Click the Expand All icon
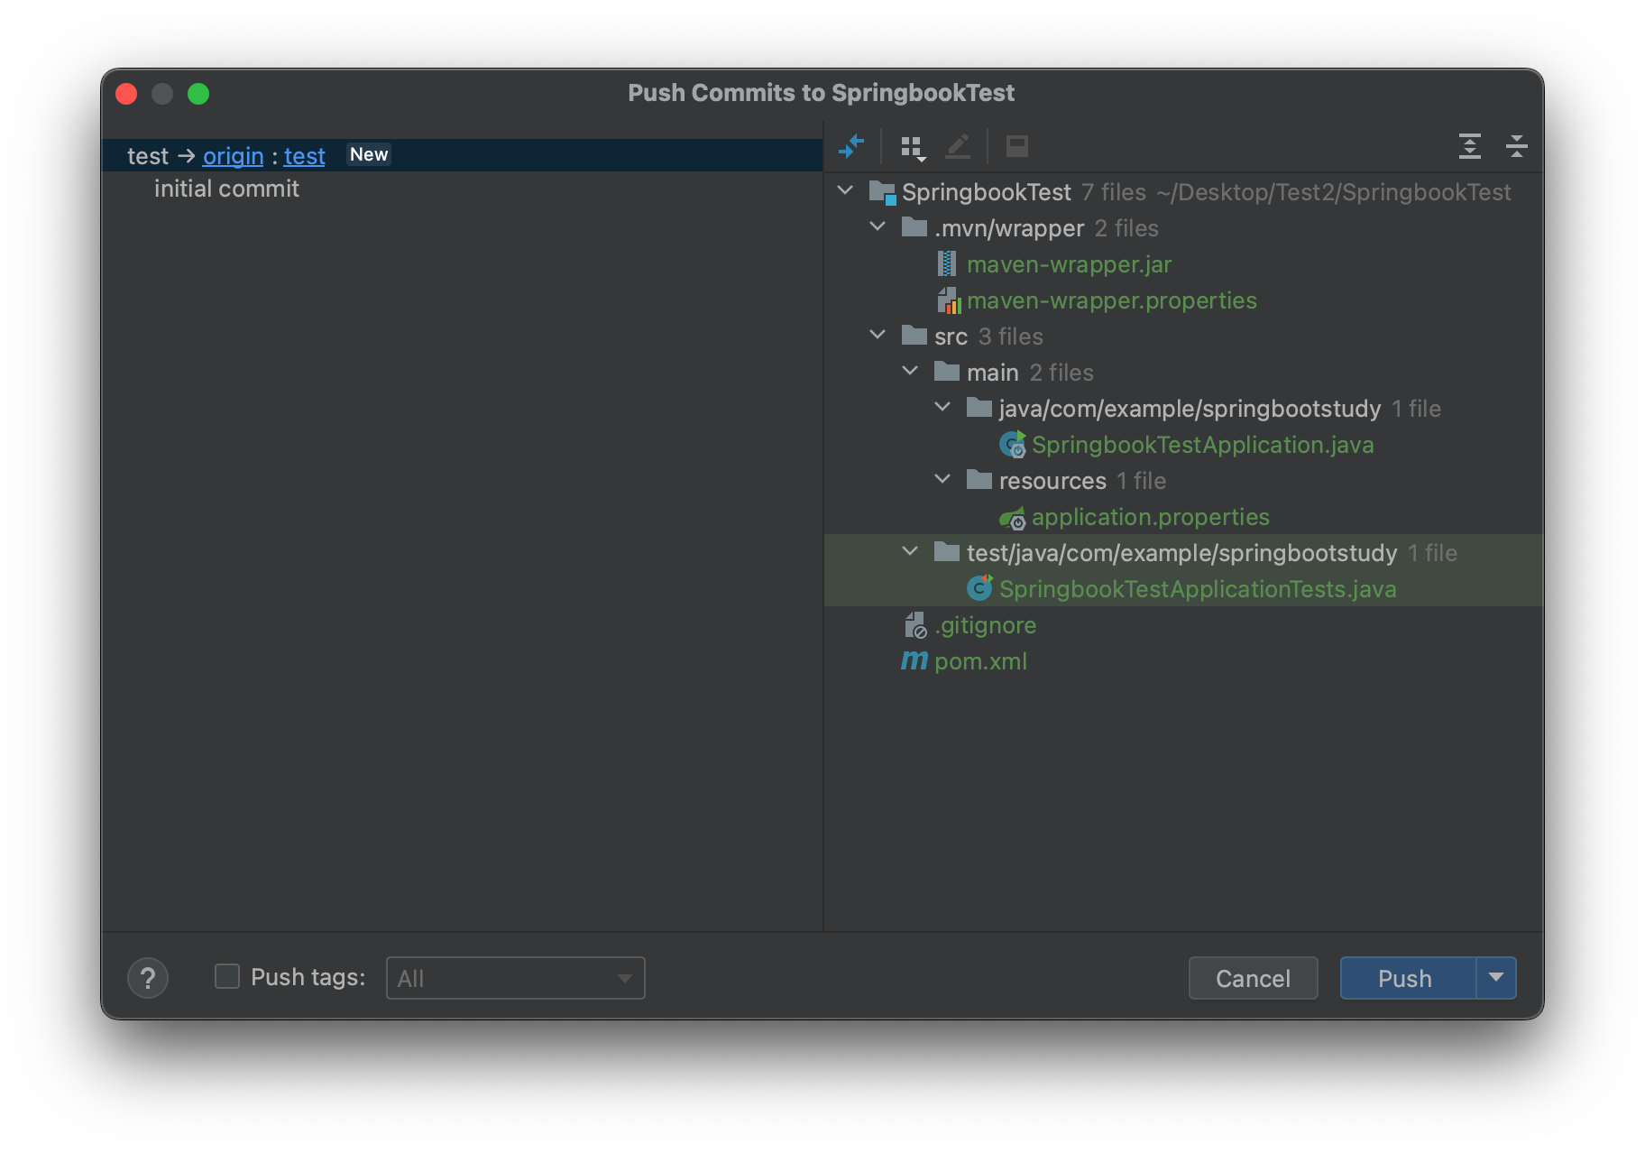Viewport: 1645px width, 1153px height. (1470, 146)
